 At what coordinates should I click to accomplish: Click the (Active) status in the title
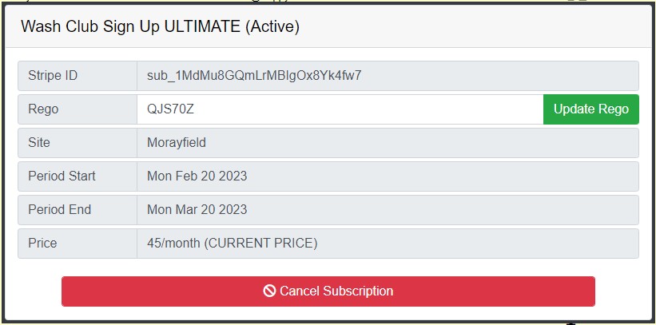[272, 26]
